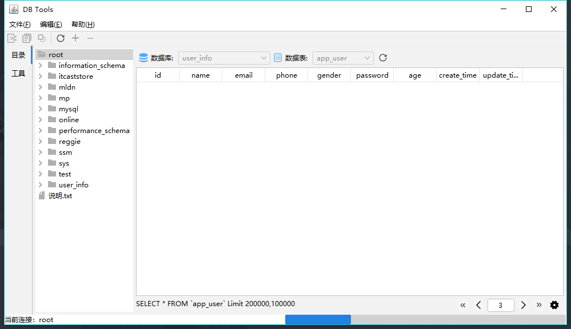Go to the previous page

pos(478,305)
